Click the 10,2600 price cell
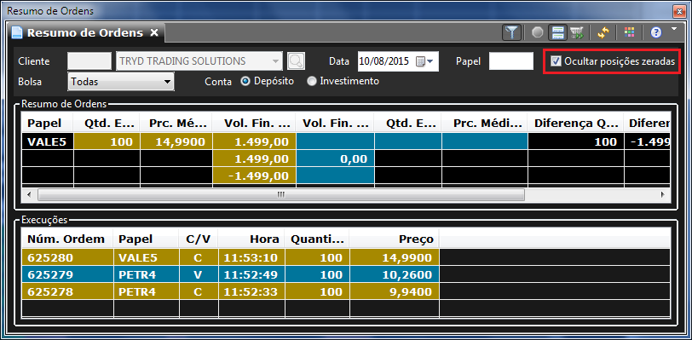Image resolution: width=692 pixels, height=340 pixels. click(394, 274)
